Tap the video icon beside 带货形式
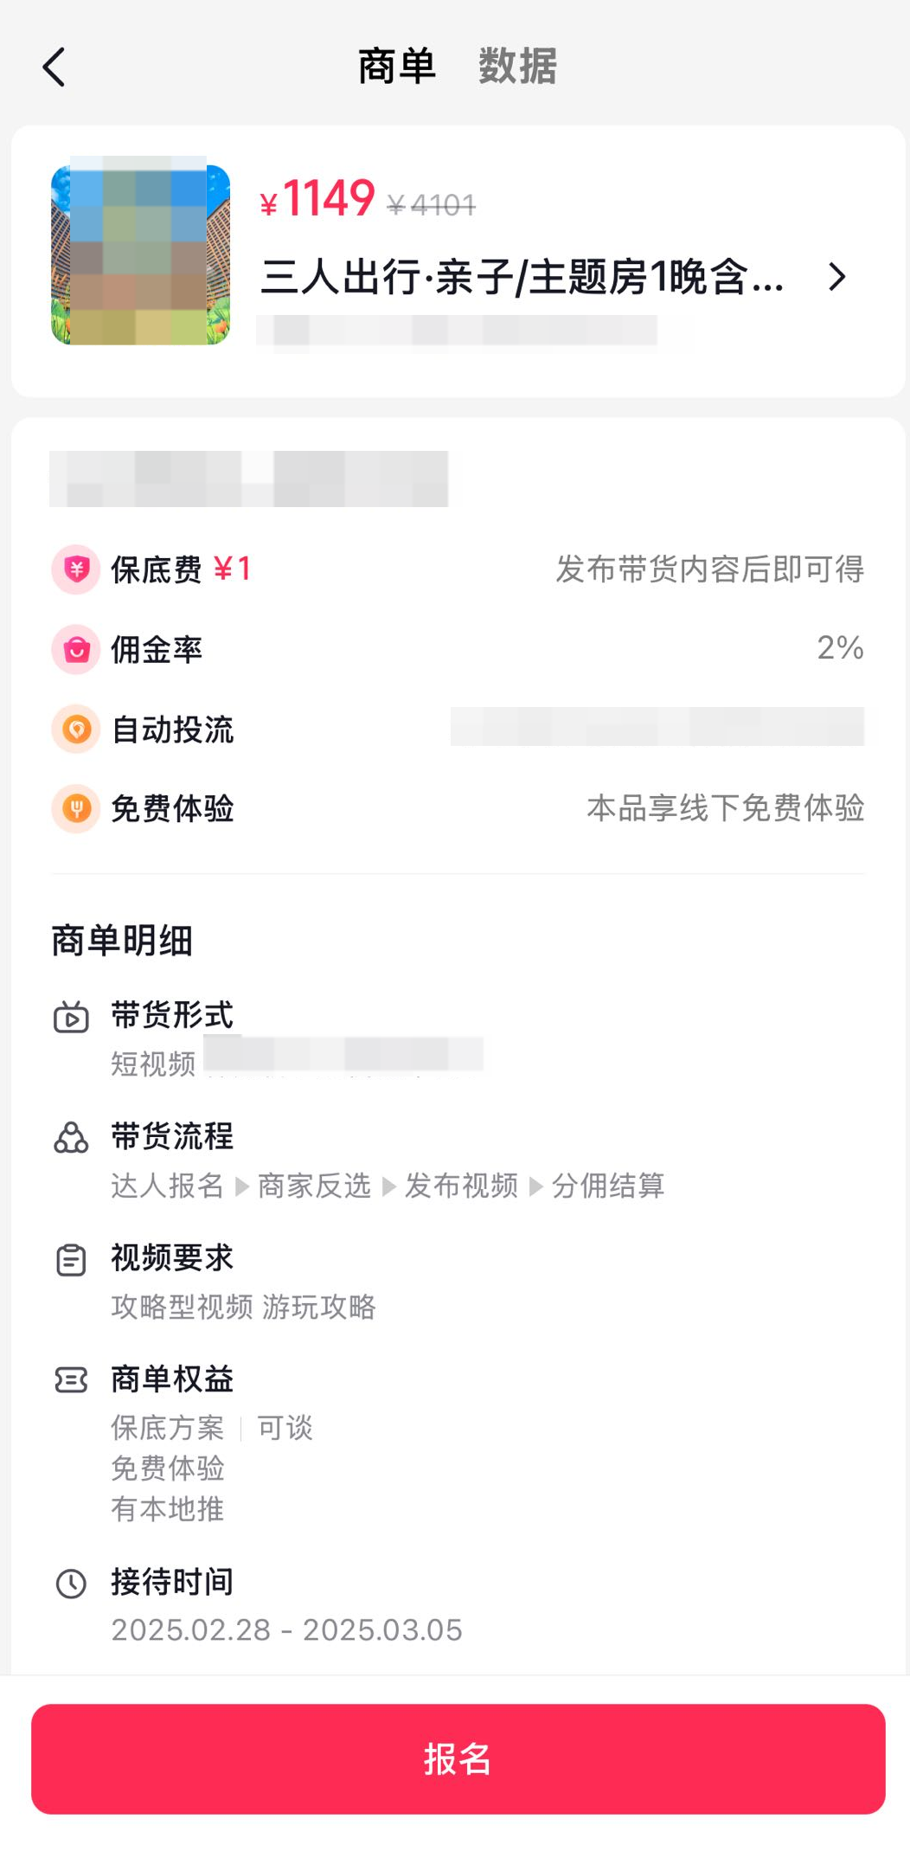This screenshot has width=910, height=1851. pyautogui.click(x=71, y=1018)
